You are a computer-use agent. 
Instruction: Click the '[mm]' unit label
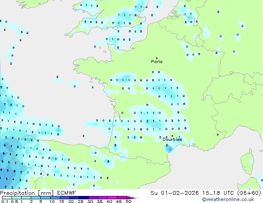coord(46,193)
